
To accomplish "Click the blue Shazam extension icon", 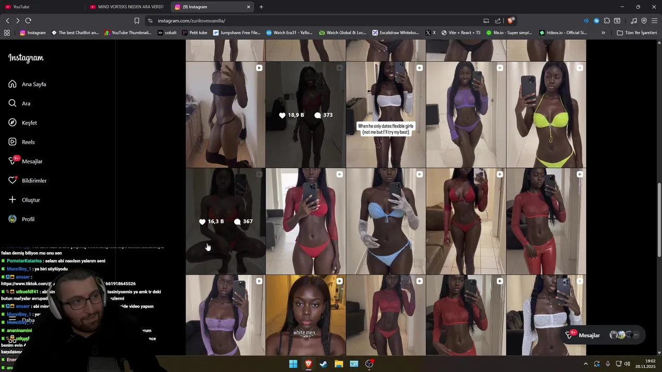I will point(596,21).
